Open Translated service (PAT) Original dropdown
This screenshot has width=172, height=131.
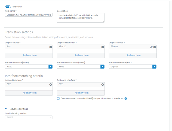pyautogui.click(x=155, y=67)
